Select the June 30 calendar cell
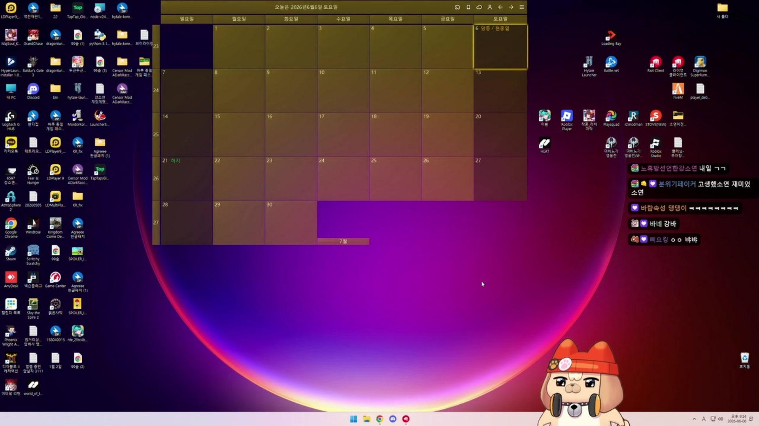759x426 pixels. 291,223
